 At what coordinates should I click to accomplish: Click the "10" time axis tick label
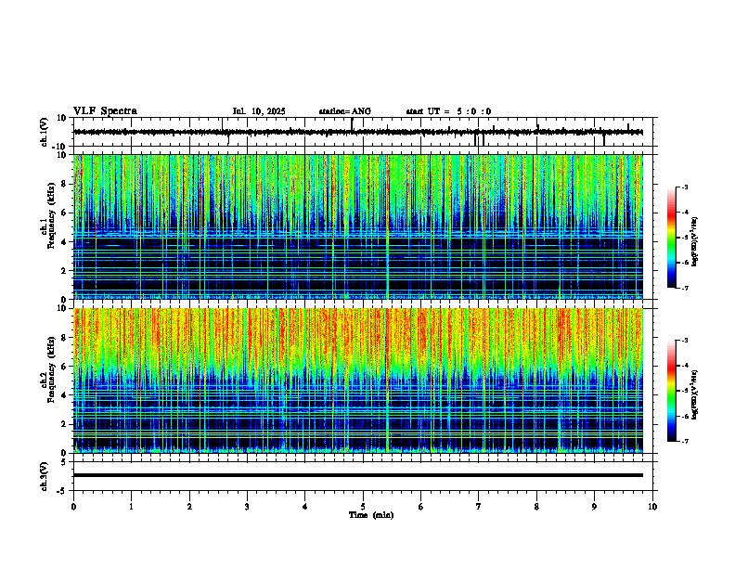[x=652, y=507]
